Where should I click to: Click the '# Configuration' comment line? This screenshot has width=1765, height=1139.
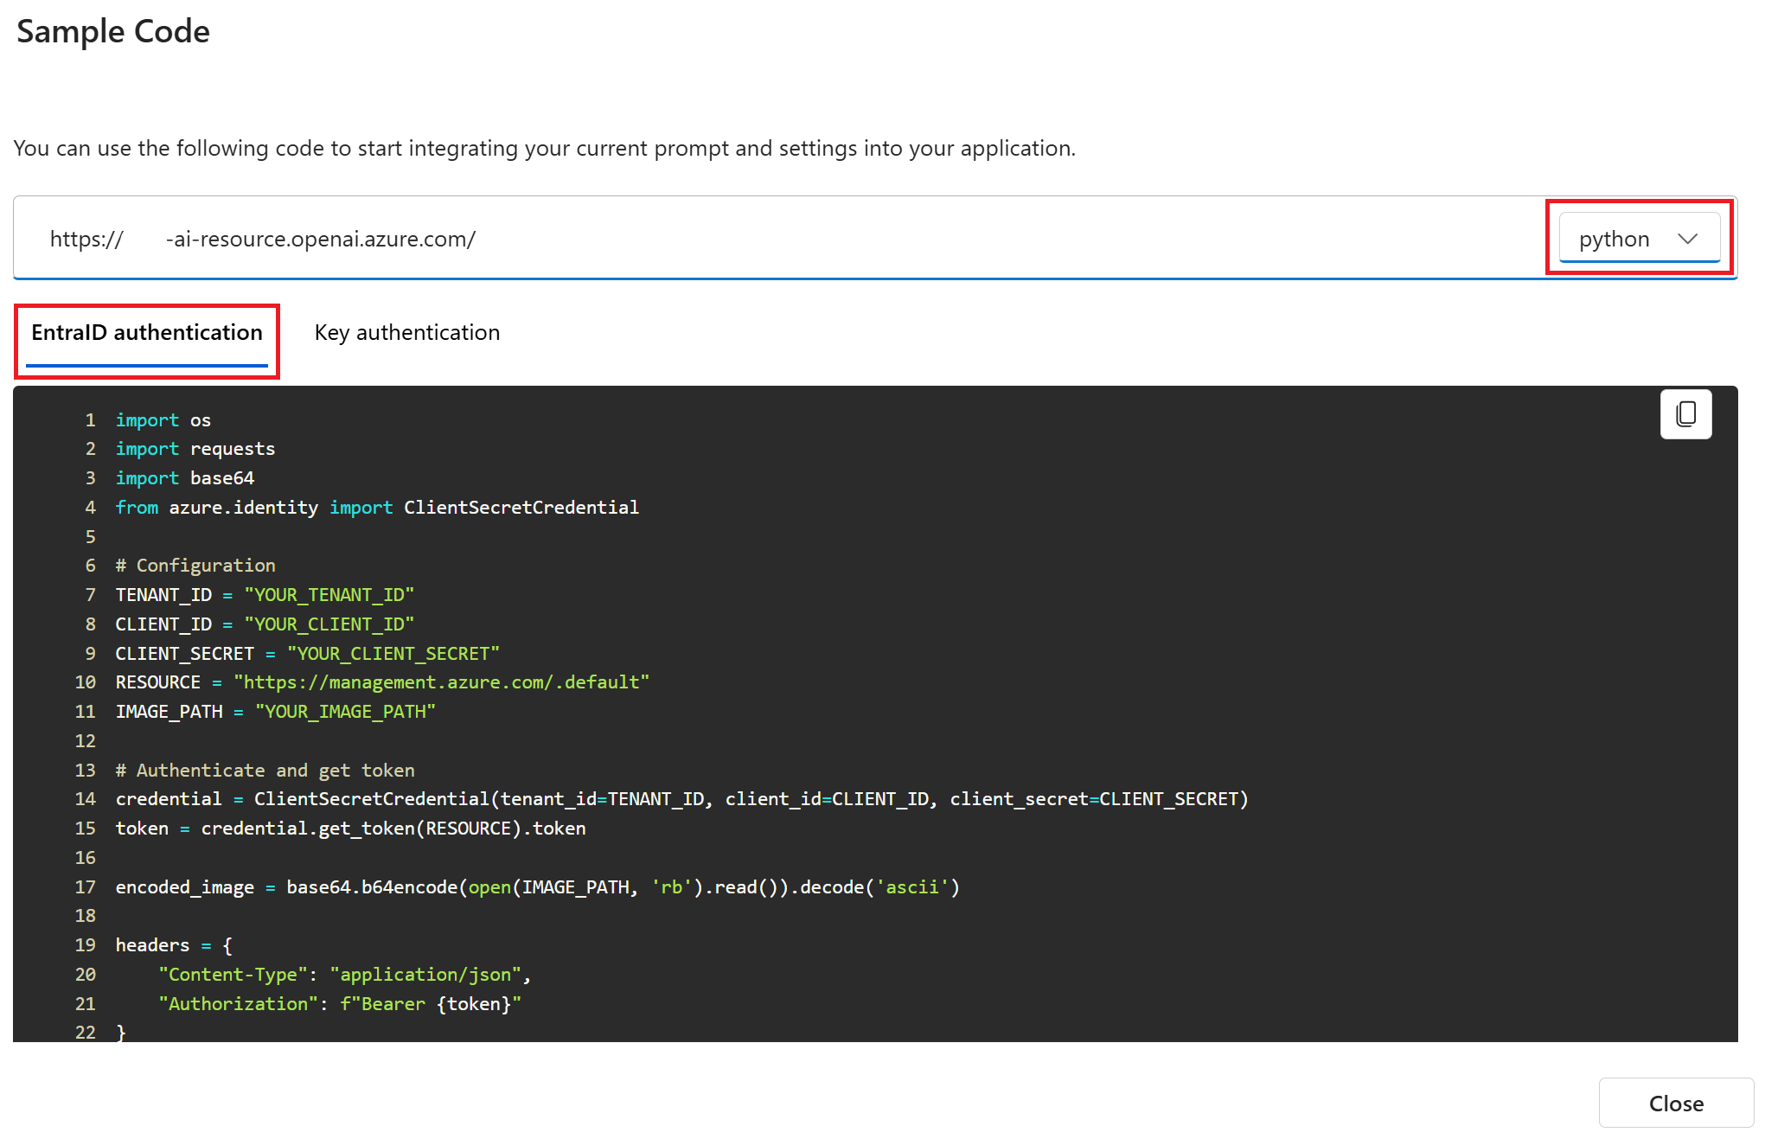click(x=195, y=566)
